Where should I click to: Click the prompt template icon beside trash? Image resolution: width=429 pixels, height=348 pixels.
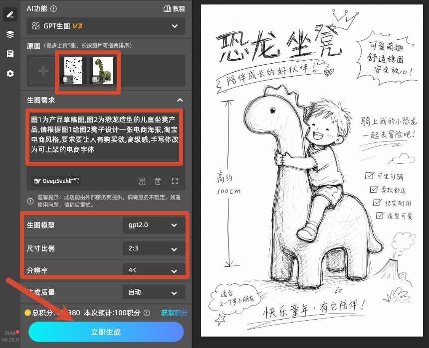pos(142,181)
